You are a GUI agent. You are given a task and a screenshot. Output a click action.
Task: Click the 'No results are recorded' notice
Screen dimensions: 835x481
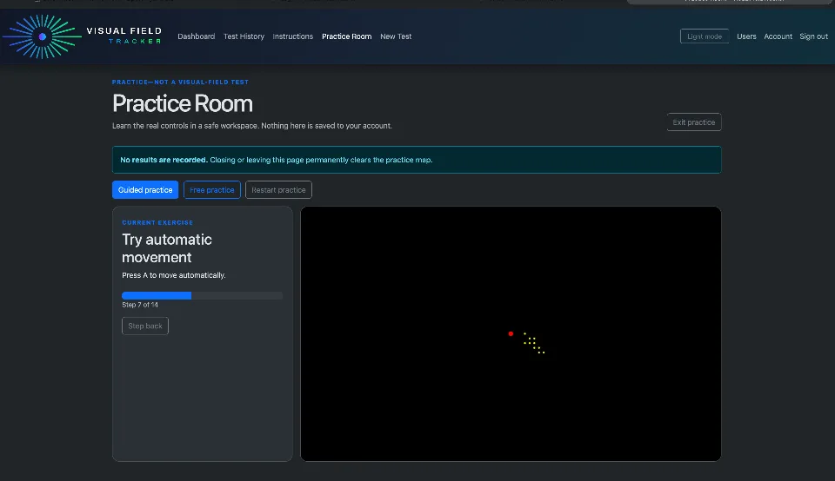pyautogui.click(x=417, y=160)
